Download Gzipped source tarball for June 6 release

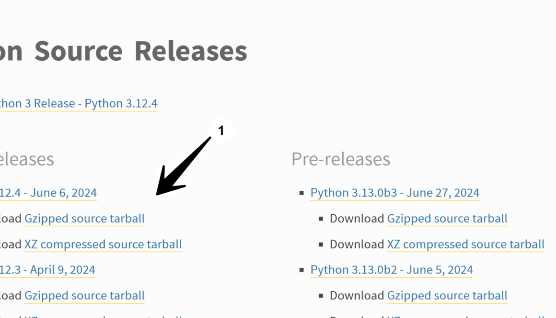coord(84,219)
